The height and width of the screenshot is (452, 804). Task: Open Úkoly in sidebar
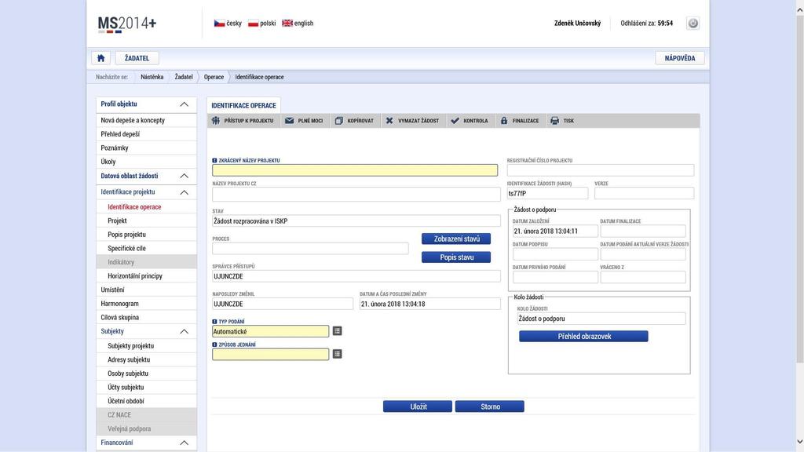coord(146,162)
